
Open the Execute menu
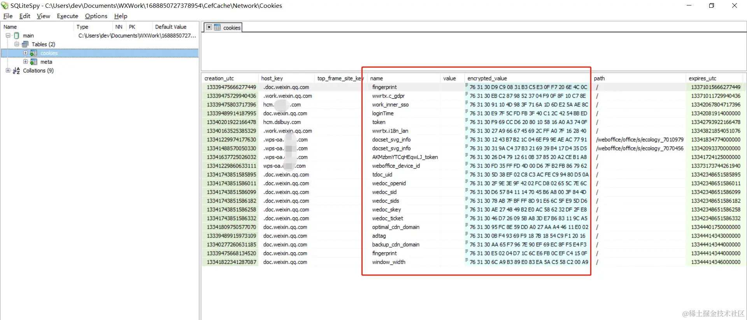tap(67, 16)
